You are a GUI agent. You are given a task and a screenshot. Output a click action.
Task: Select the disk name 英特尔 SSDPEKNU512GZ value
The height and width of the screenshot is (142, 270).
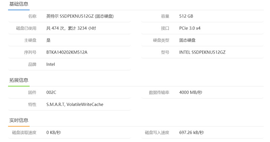coord(82,16)
